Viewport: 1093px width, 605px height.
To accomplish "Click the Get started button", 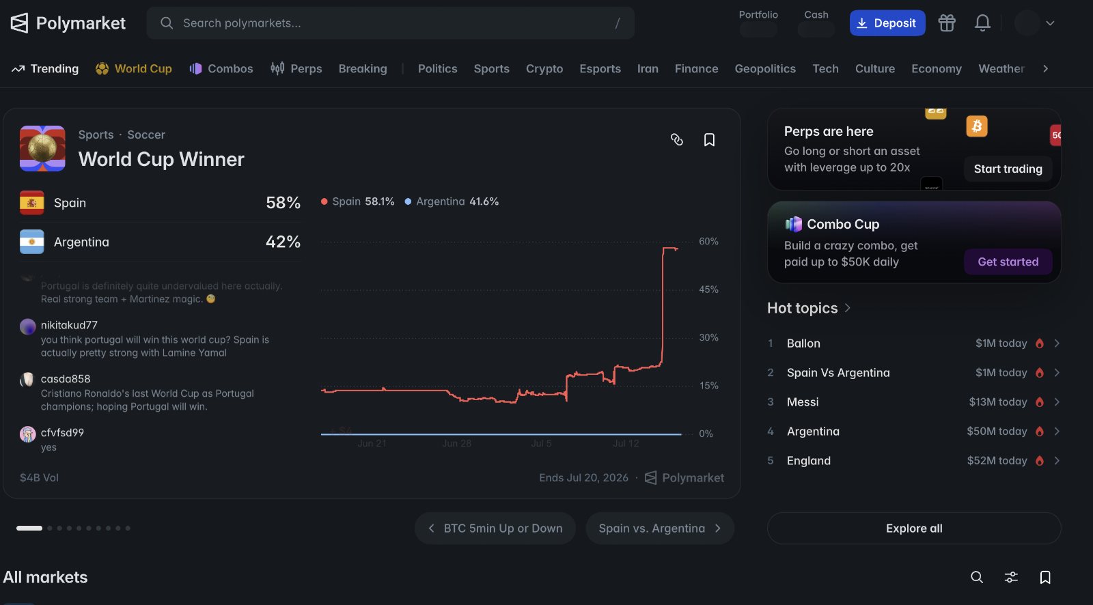I will [1008, 262].
